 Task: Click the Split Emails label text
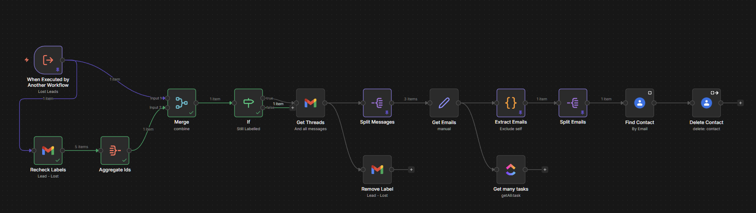pos(573,122)
